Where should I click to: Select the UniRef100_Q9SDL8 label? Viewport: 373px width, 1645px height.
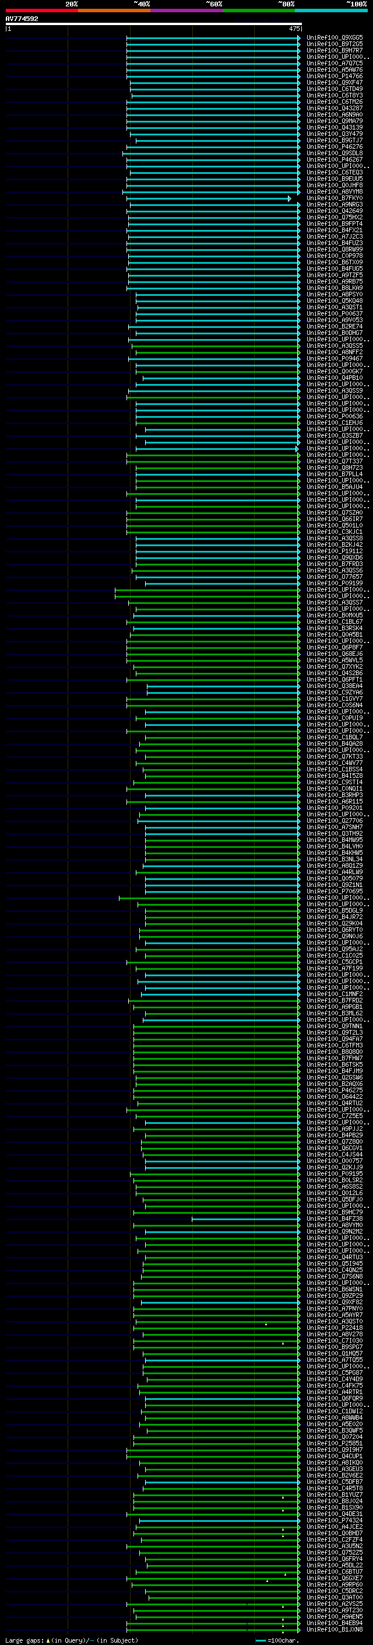pos(335,153)
